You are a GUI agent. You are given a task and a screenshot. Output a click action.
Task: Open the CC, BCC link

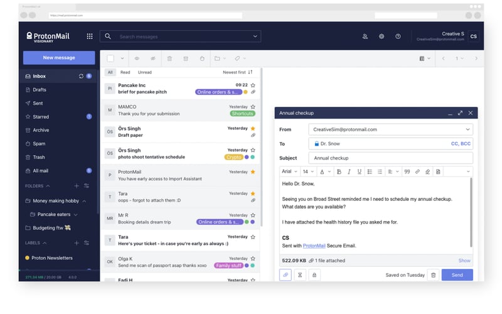tap(461, 144)
